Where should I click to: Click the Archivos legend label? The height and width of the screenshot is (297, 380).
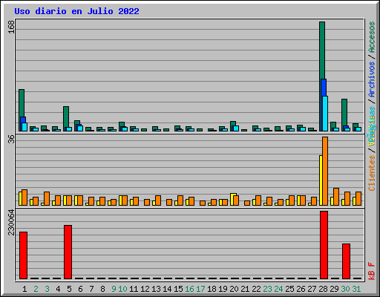(372, 79)
